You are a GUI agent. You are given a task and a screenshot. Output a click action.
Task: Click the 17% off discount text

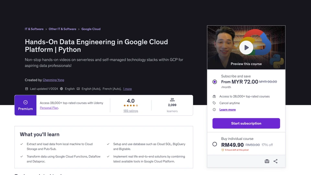coord(267,145)
